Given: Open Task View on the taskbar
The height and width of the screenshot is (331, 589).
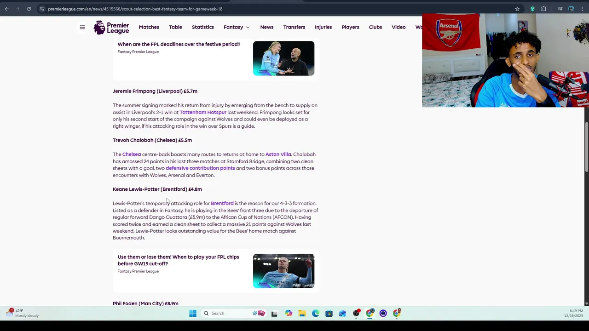Looking at the screenshot, I should (274, 314).
